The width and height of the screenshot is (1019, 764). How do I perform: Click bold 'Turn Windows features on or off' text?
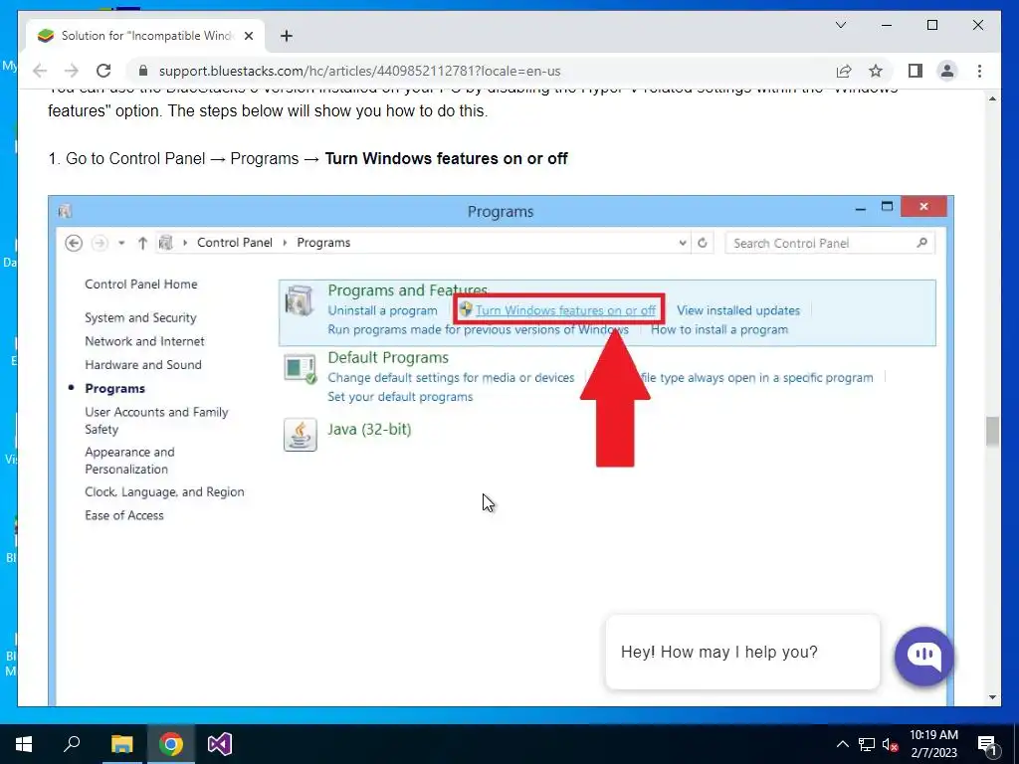coord(446,158)
